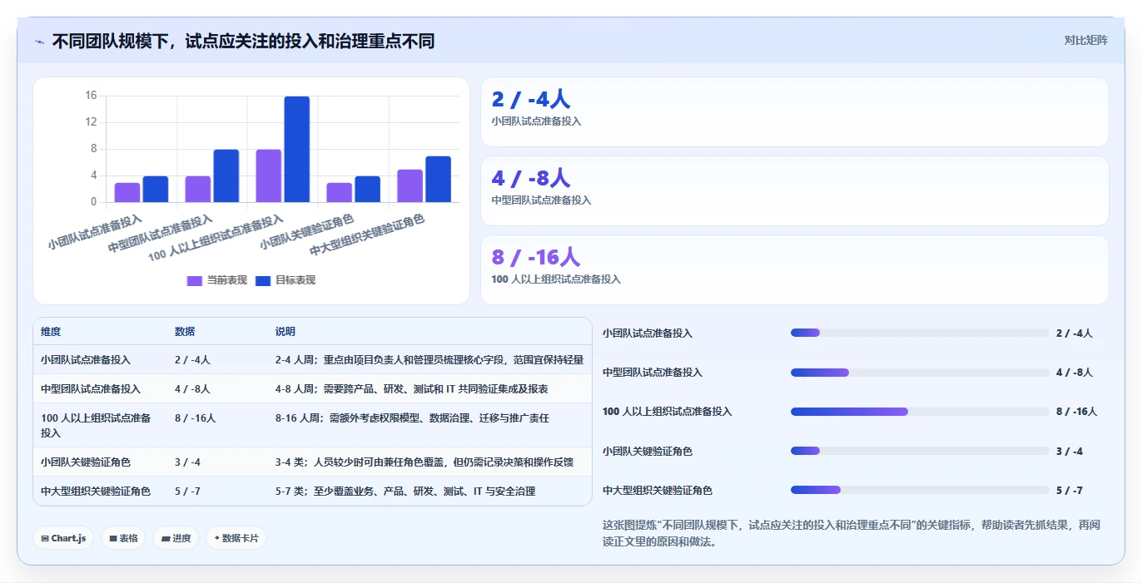Click the 中大型组织关键验证角色 progress bar
Viewport: 1142px width, 583px height.
920,490
